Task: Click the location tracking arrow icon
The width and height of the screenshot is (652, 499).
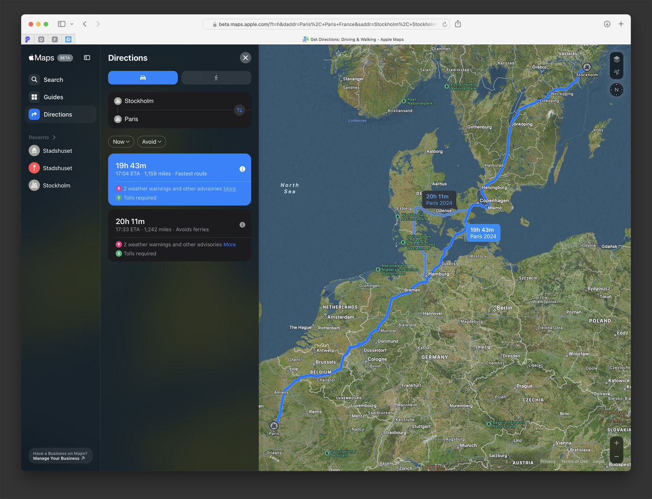Action: pyautogui.click(x=616, y=72)
